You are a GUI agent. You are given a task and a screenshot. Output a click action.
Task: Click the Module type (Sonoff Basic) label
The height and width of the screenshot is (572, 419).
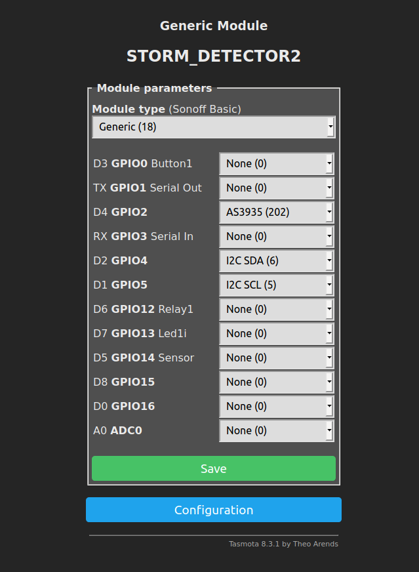click(x=167, y=109)
